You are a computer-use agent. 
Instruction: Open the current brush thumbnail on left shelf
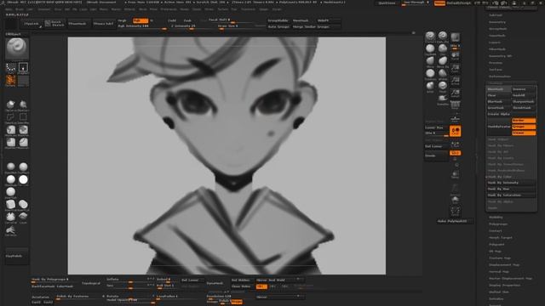[x=17, y=48]
